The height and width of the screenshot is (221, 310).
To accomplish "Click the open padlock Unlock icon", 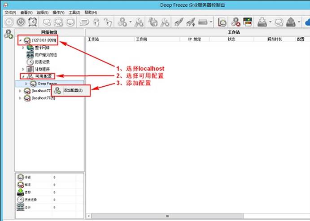I will (108, 22).
